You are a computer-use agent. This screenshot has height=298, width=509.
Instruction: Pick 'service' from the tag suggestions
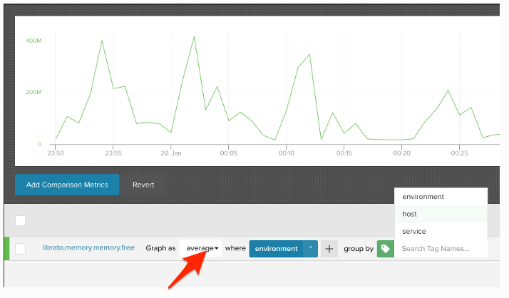(x=413, y=231)
